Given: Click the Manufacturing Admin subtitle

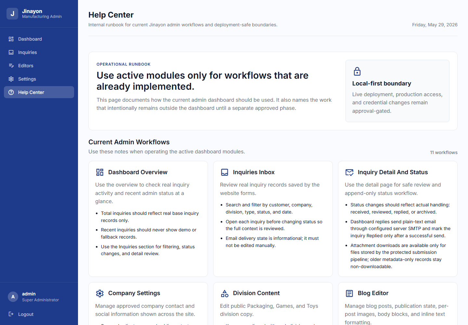Looking at the screenshot, I should pyautogui.click(x=42, y=17).
